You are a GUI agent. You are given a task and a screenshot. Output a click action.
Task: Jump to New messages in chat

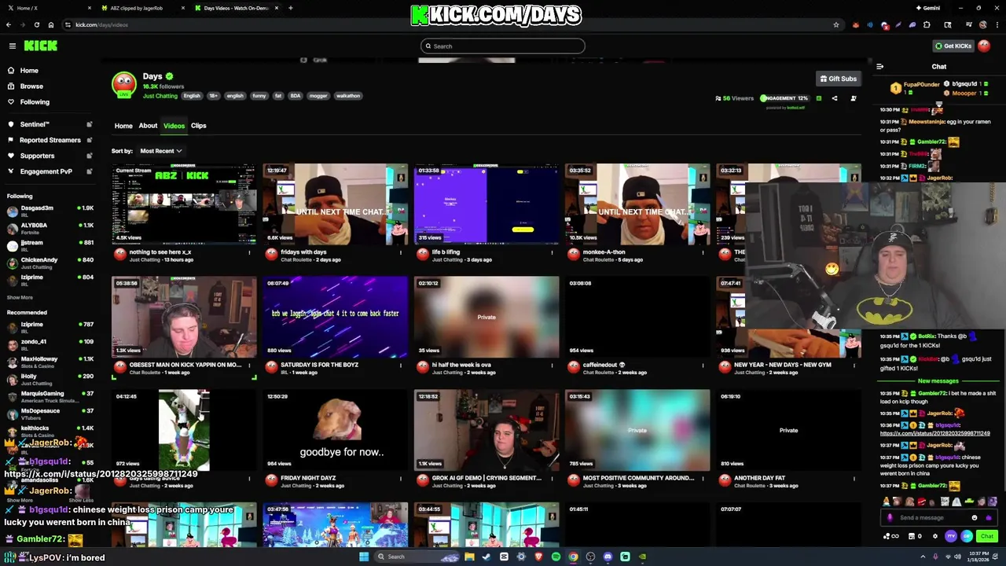(x=938, y=381)
